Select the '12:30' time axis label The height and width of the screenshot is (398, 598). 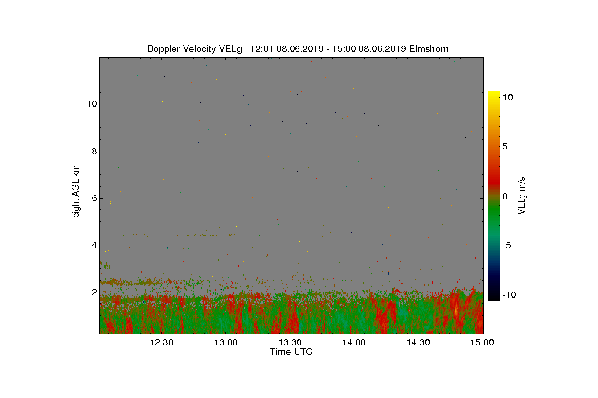162,342
